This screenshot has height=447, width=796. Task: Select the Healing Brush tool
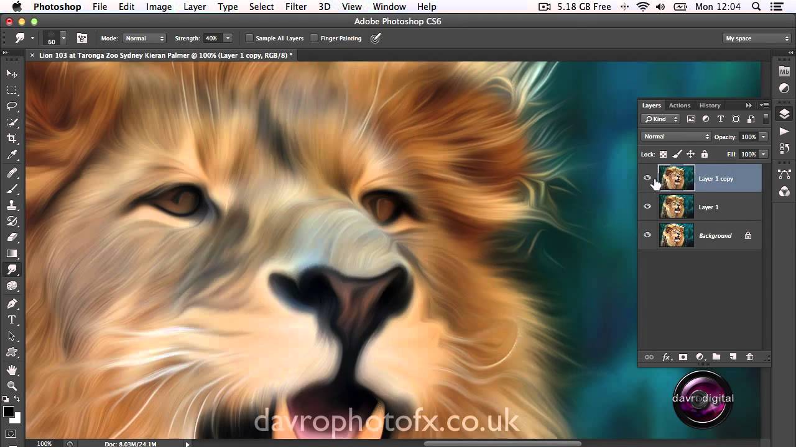pos(12,173)
